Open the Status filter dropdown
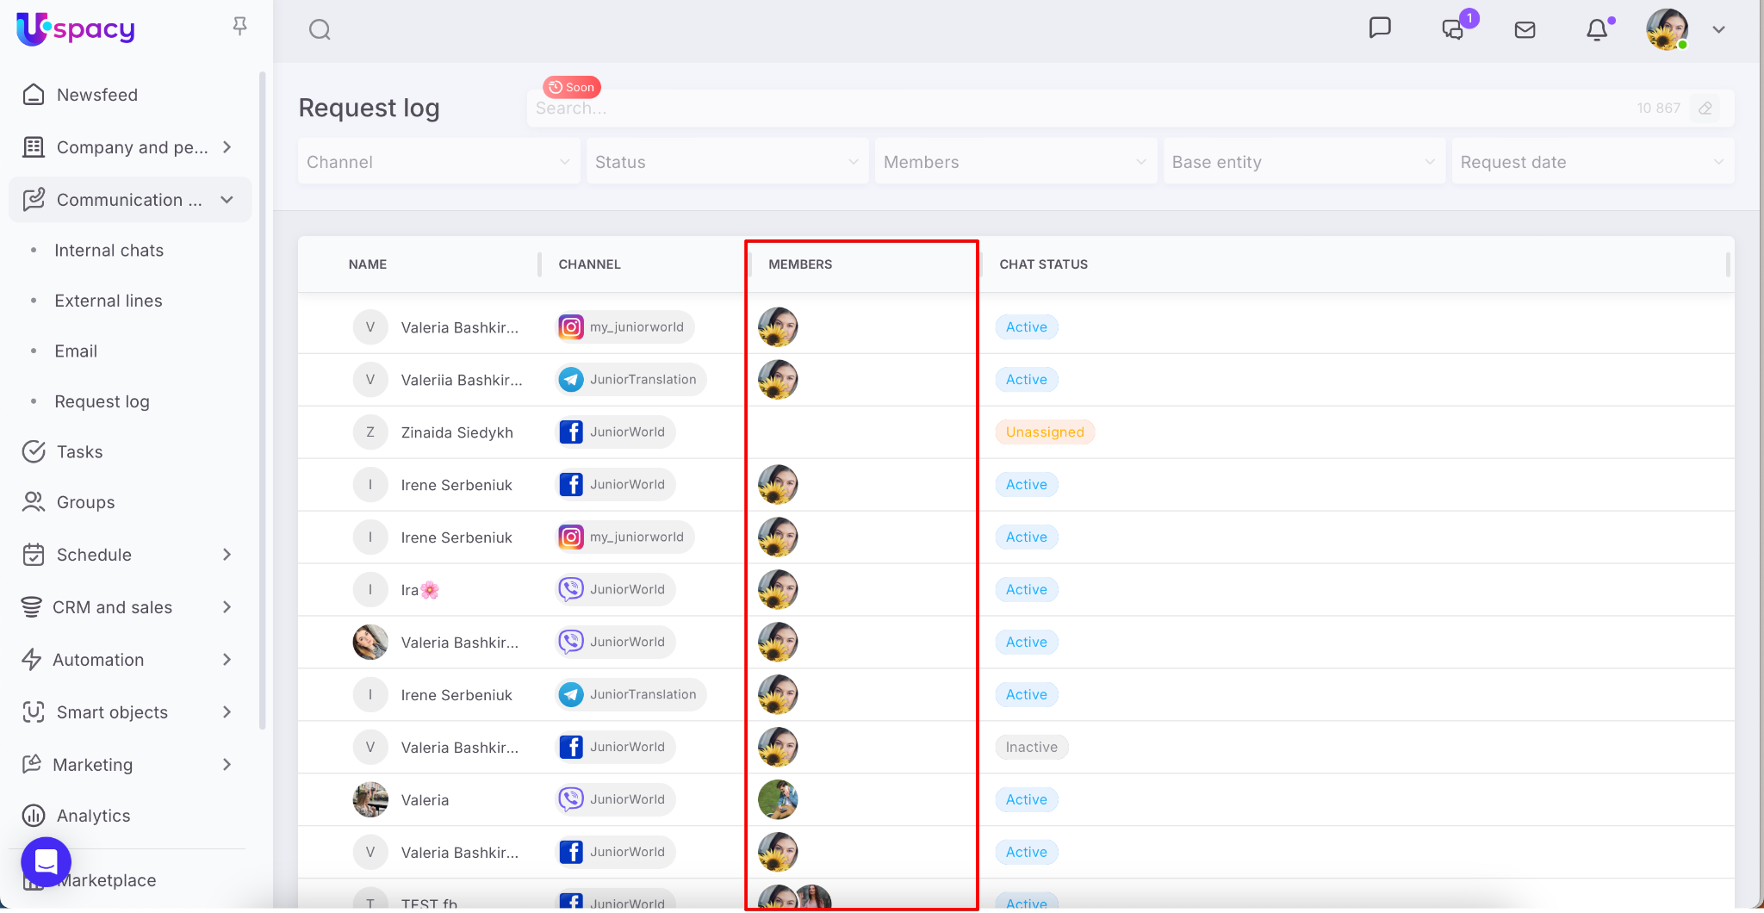 tap(727, 162)
